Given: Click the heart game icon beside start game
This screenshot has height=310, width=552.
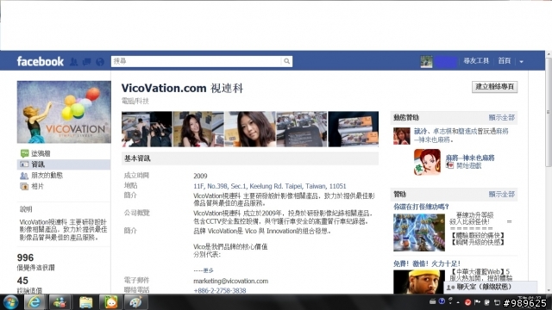Looking at the screenshot, I should coord(449,165).
